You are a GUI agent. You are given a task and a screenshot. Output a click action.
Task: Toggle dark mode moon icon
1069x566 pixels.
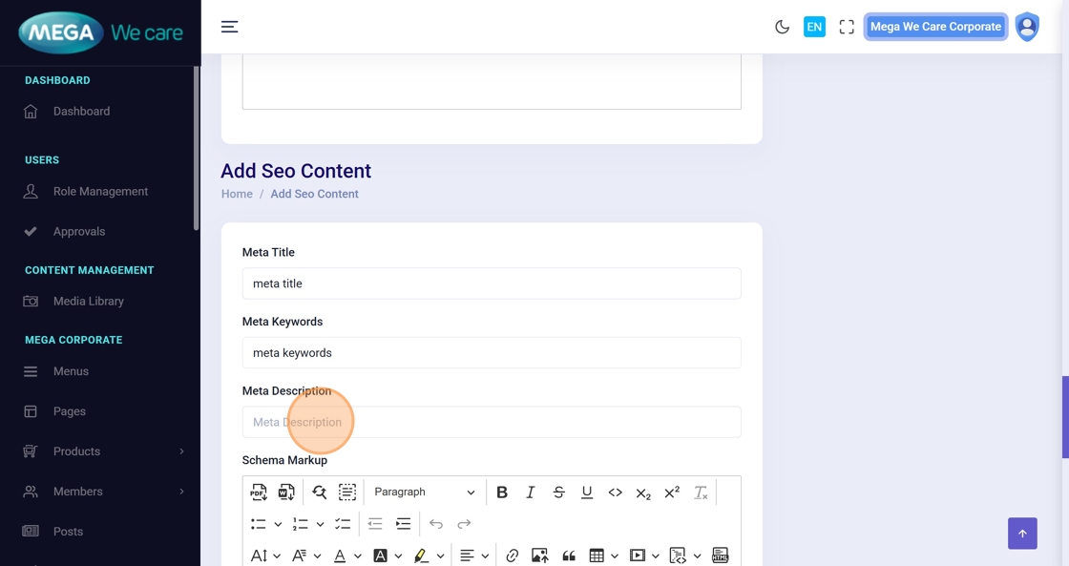click(x=782, y=27)
